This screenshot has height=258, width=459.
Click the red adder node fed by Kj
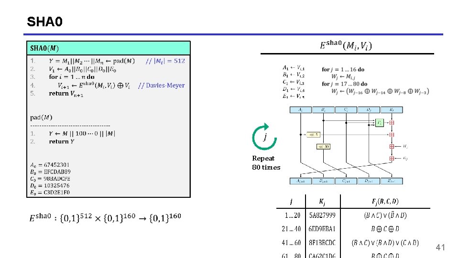pyautogui.click(x=392, y=158)
